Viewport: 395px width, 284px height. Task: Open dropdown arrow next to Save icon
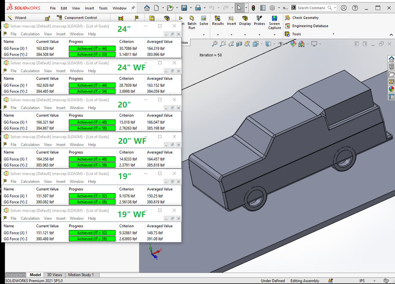point(191,8)
